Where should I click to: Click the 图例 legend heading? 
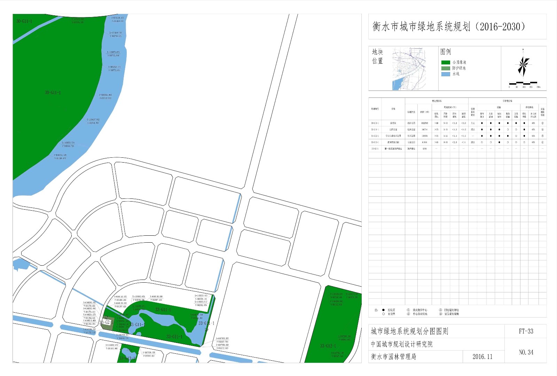pyautogui.click(x=446, y=52)
